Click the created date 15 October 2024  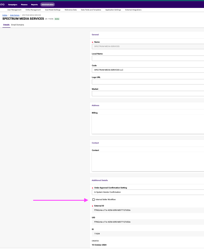coord(99,245)
